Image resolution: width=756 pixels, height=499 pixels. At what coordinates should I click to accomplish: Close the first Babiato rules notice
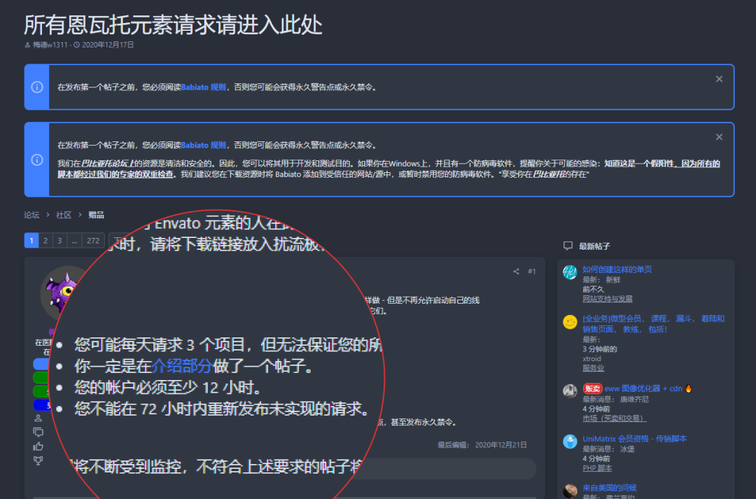719,79
